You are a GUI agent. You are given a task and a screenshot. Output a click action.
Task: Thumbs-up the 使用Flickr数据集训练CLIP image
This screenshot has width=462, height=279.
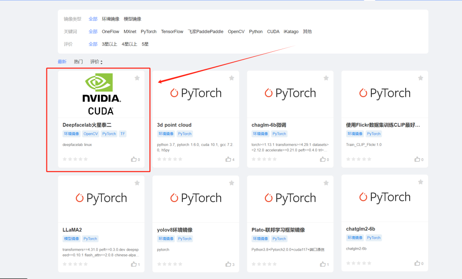[417, 159]
